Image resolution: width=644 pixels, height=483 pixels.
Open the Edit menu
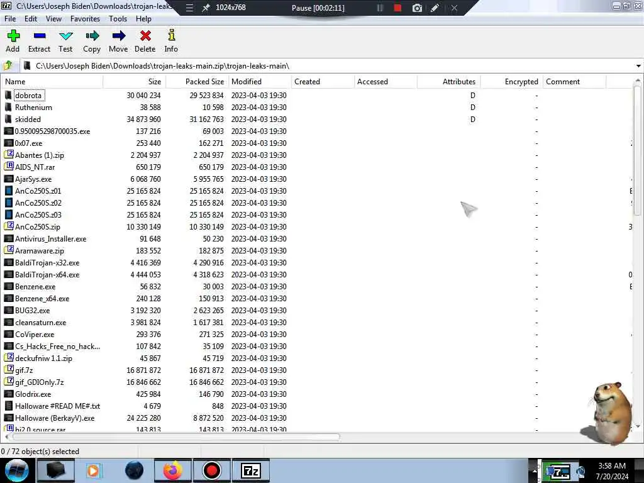(x=31, y=19)
